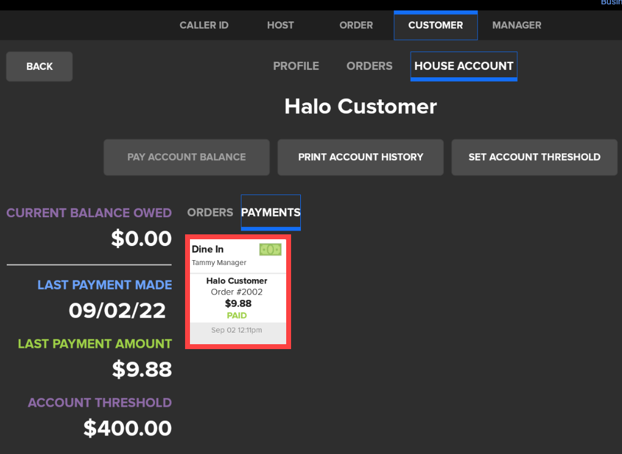Select the Payments list tab
The image size is (622, 454).
point(270,212)
